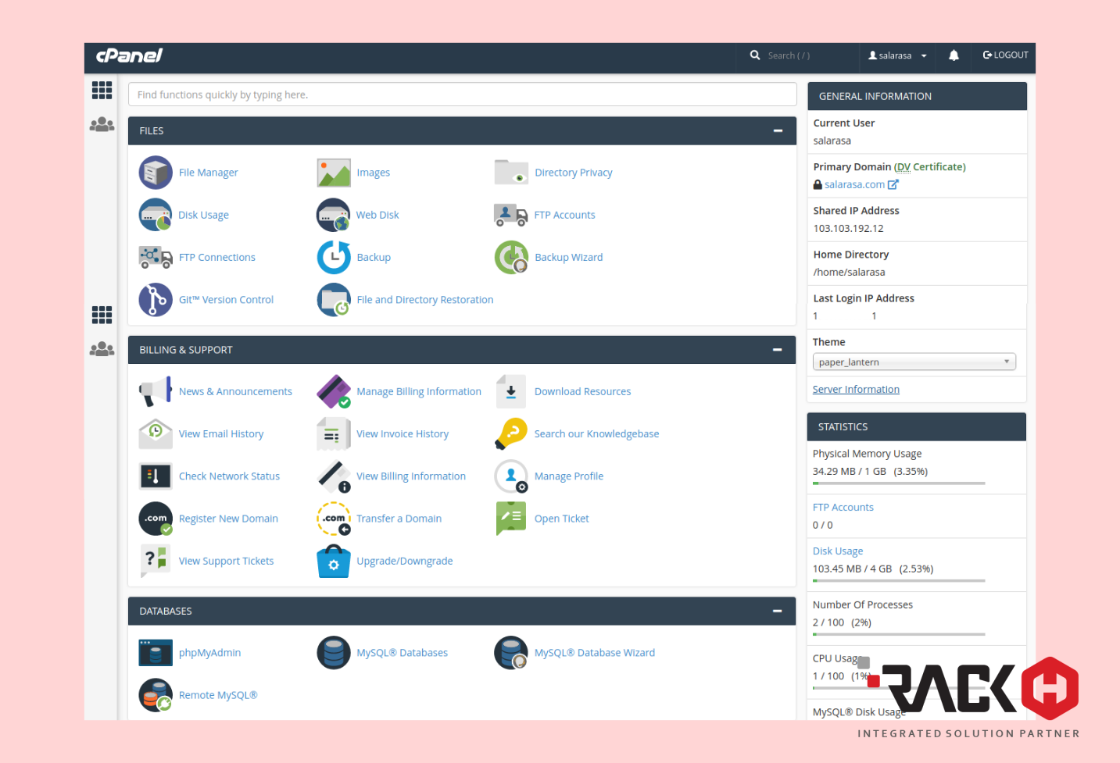Viewport: 1120px width, 763px height.
Task: Open News & Announcements megaphone icon
Action: [x=156, y=391]
